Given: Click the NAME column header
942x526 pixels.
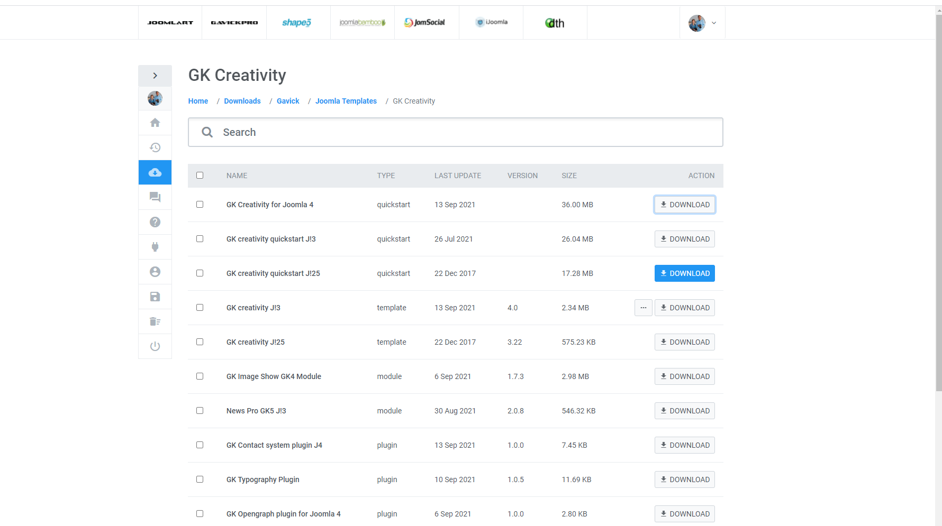Looking at the screenshot, I should coord(237,176).
